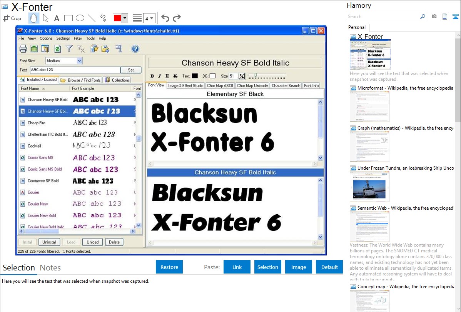Click the X-Fonter print icon
This screenshot has height=312, width=461.
pyautogui.click(x=23, y=49)
